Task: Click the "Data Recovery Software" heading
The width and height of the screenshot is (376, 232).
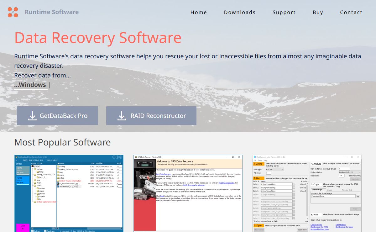Action: pos(98,38)
